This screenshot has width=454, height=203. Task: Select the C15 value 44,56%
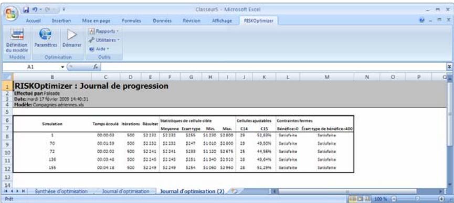click(x=264, y=151)
